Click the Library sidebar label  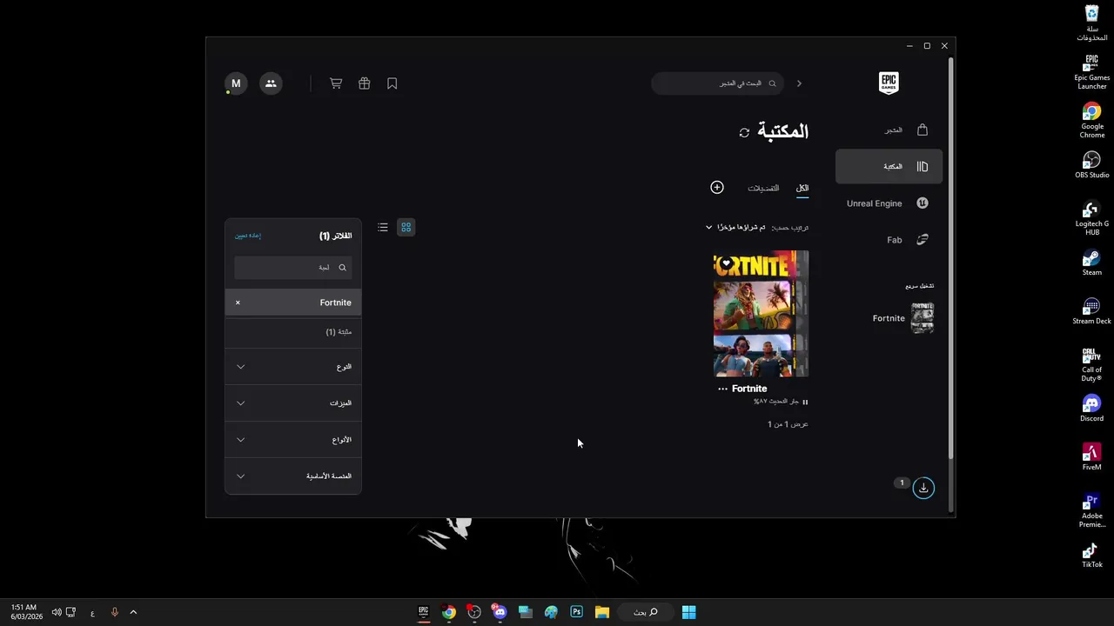pyautogui.click(x=893, y=166)
